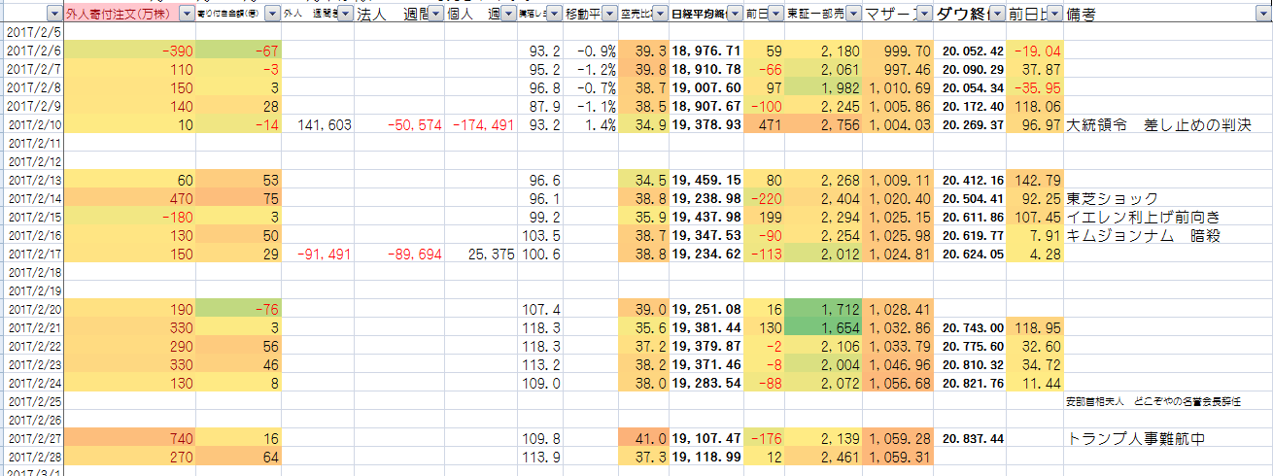Expand the 日経平均終値 filter dropdown
The width and height of the screenshot is (1273, 476).
735,15
